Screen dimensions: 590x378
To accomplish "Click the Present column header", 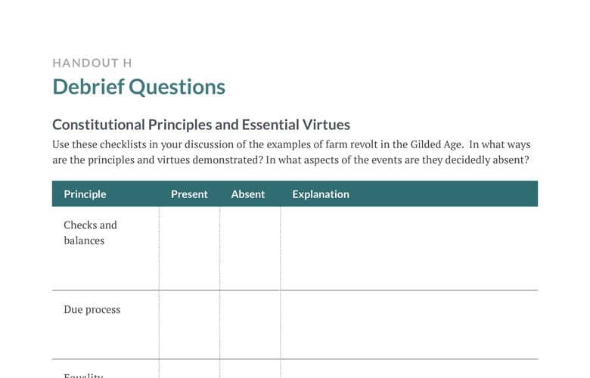I will [x=189, y=194].
